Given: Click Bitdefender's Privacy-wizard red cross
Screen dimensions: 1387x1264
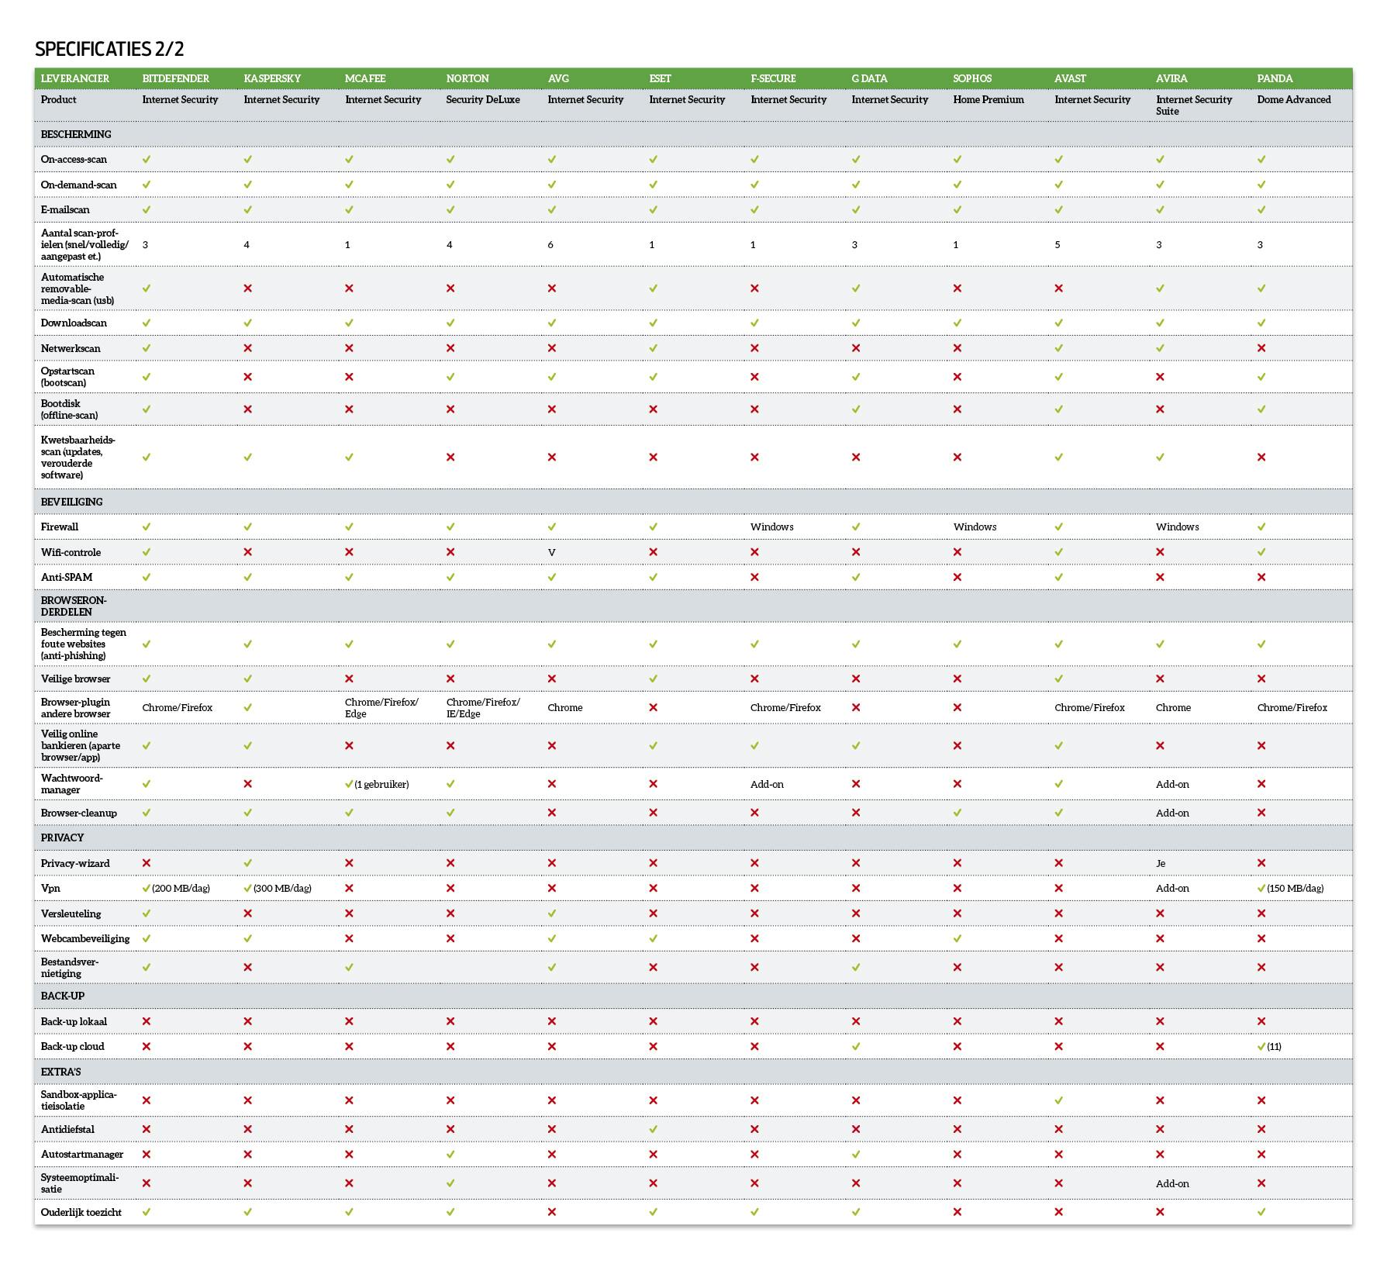Looking at the screenshot, I should click(147, 863).
